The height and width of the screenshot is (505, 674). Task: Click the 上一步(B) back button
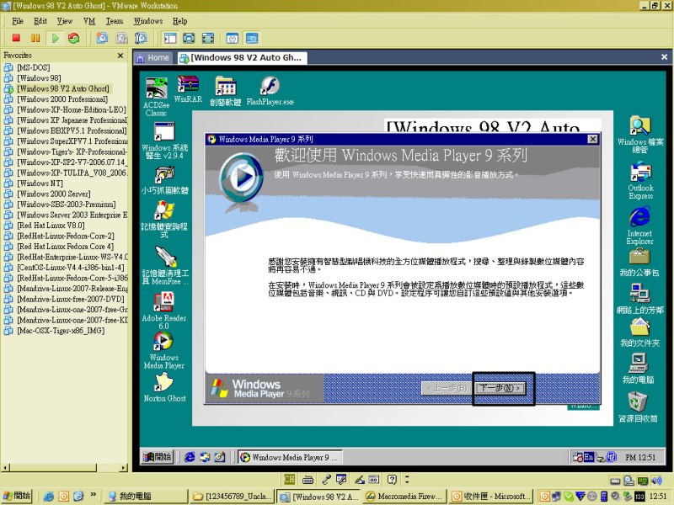coord(447,388)
